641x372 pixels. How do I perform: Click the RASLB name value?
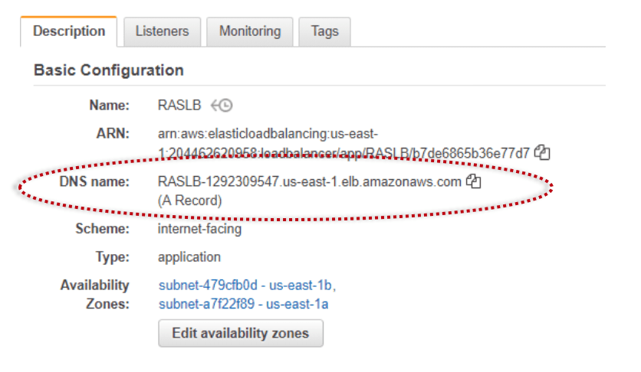(x=179, y=105)
